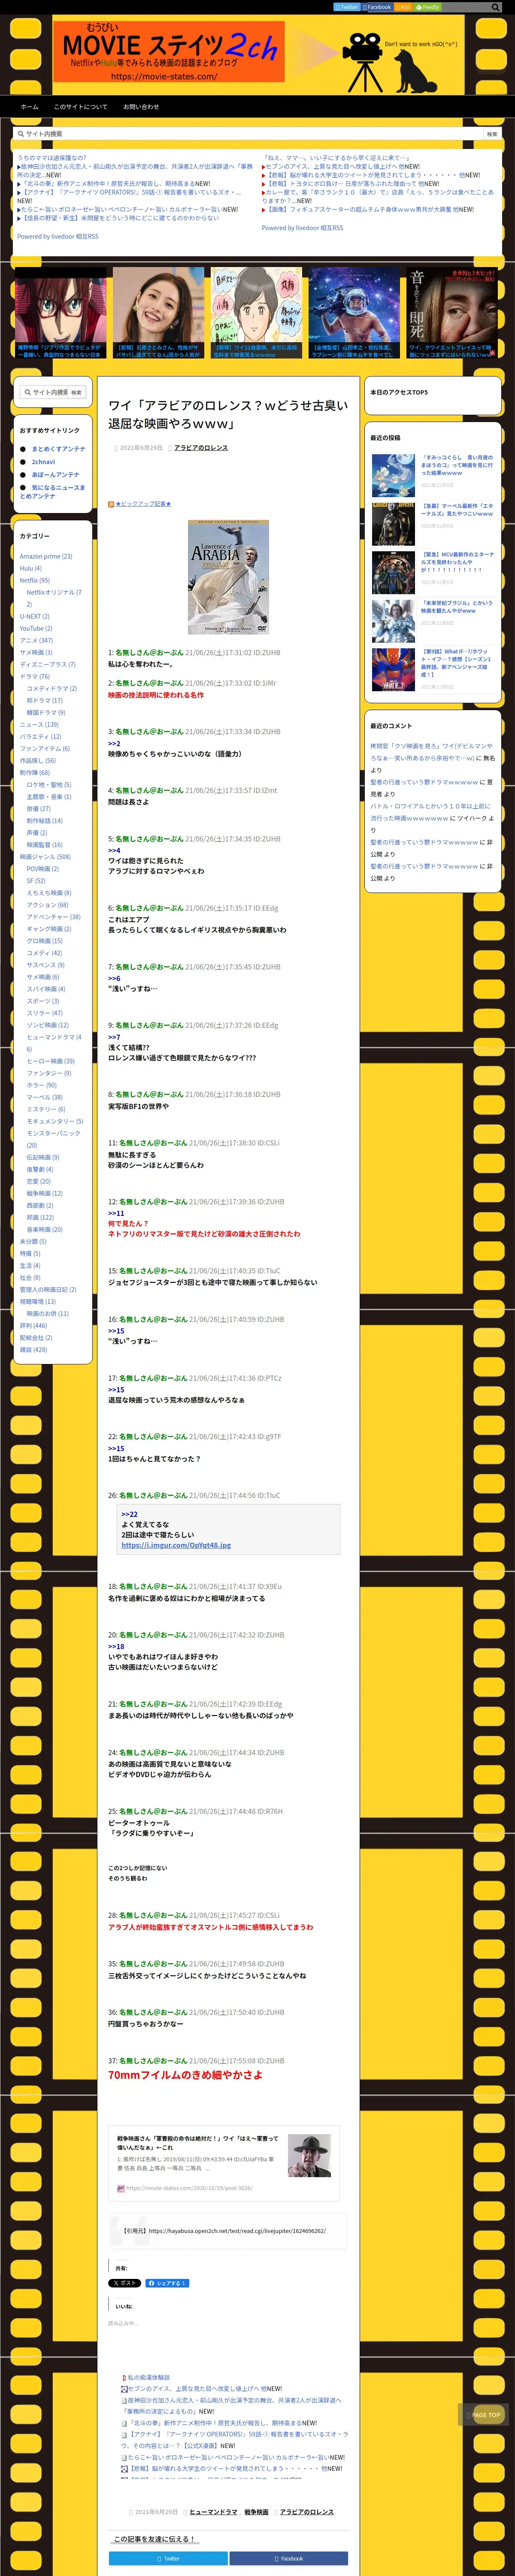Click the アラビアのロレンス tag under the title
The image size is (515, 2576).
201,448
